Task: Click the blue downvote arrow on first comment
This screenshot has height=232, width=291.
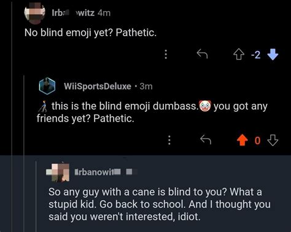Action: pyautogui.click(x=273, y=55)
